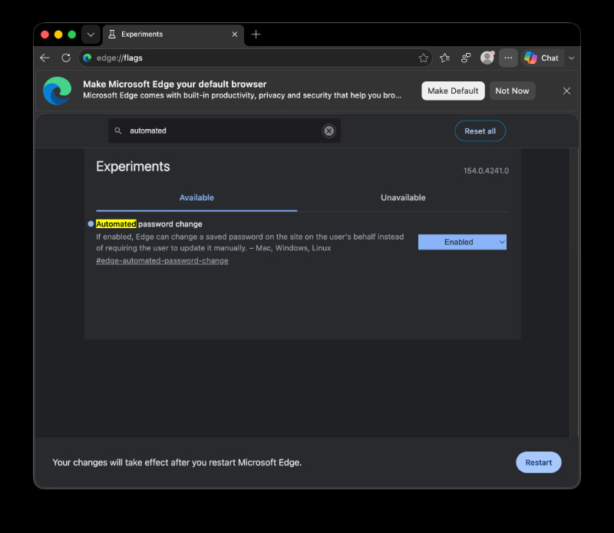Viewport: 614px width, 533px height.
Task: Close the default browser banner
Action: 566,91
